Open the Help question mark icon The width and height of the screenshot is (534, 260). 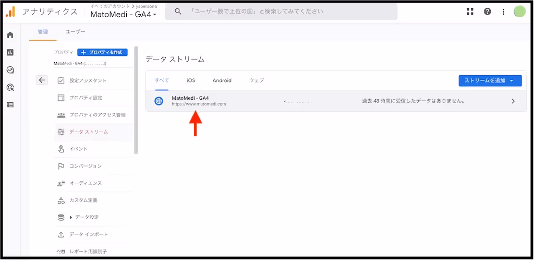pyautogui.click(x=488, y=11)
